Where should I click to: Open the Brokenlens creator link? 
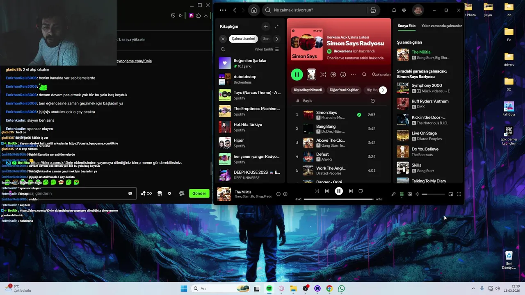coord(343,51)
